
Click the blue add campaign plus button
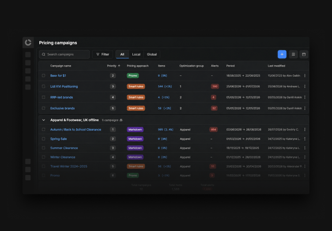[282, 54]
